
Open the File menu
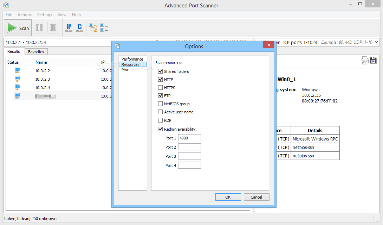coord(9,15)
